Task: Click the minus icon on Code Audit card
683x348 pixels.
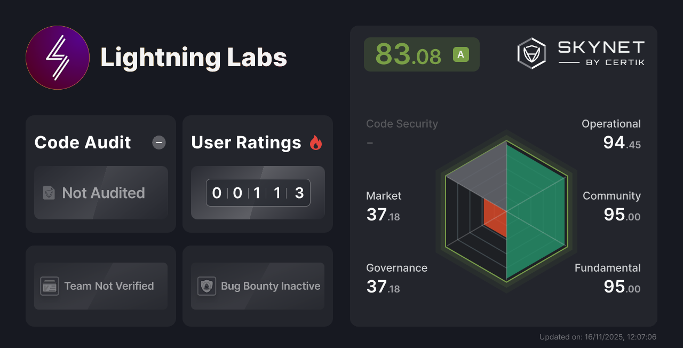Action: click(158, 143)
